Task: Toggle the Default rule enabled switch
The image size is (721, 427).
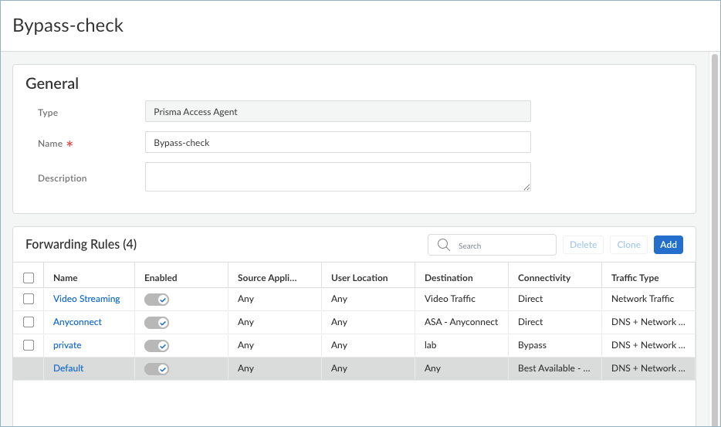Action: pyautogui.click(x=157, y=369)
